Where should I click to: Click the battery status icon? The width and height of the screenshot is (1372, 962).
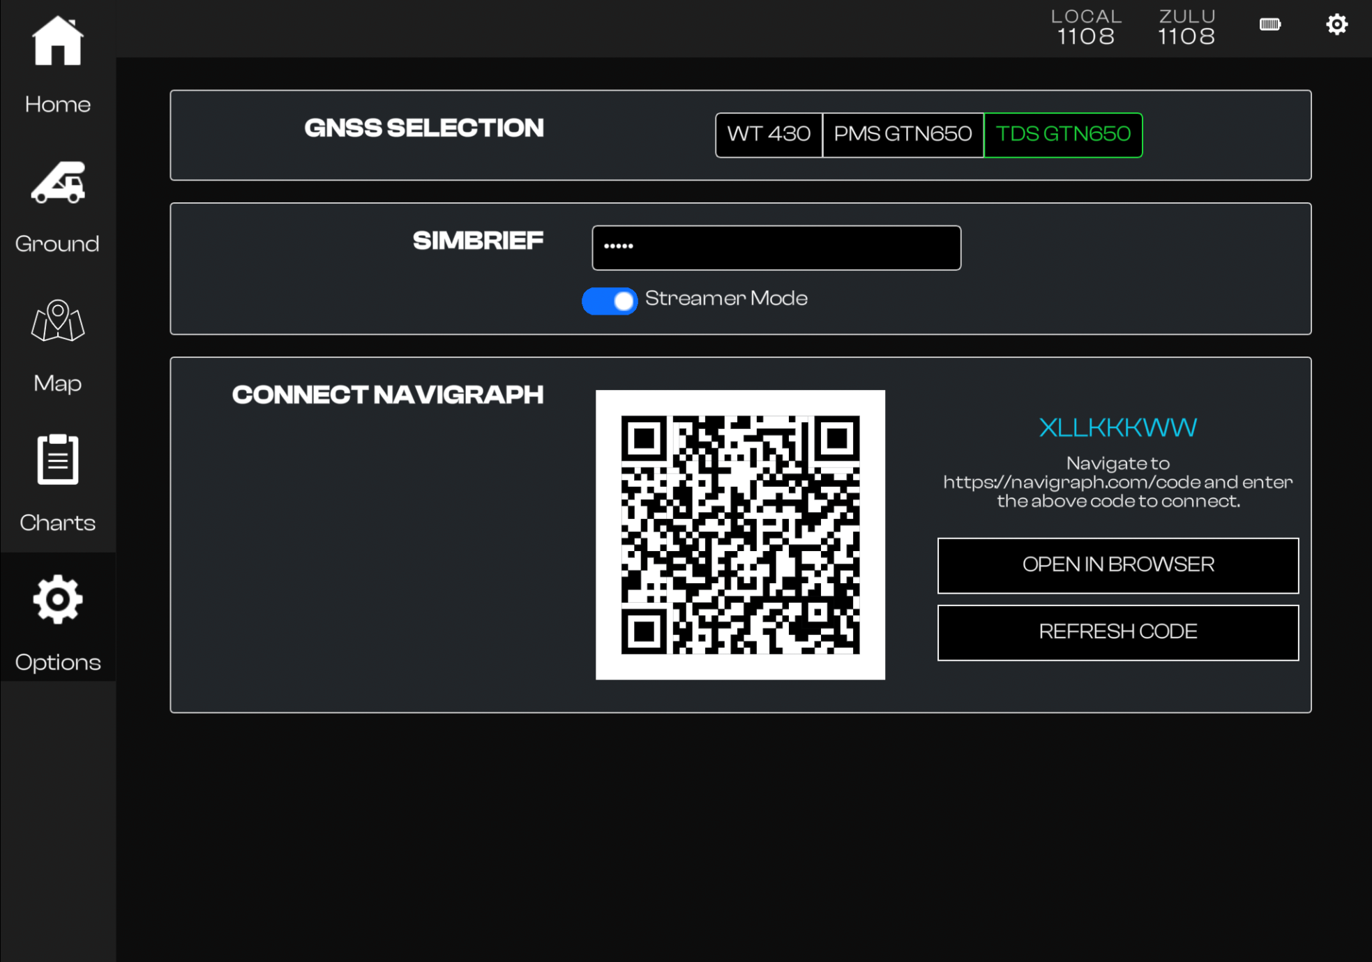[1269, 25]
